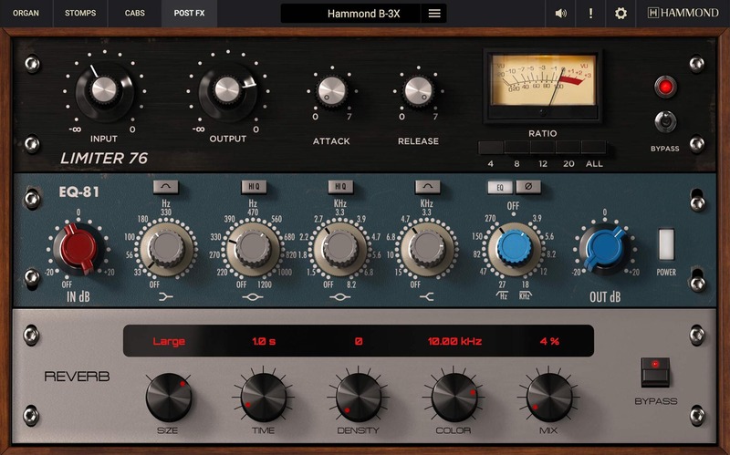Toggle the first HiQ button on EQ-81
Screen dimensions: 730x455
(x=255, y=186)
